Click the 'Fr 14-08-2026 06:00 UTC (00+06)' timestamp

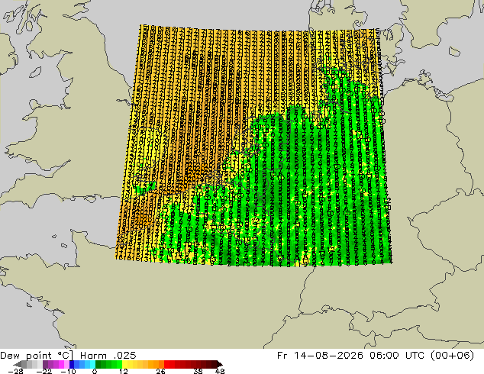[x=376, y=356]
